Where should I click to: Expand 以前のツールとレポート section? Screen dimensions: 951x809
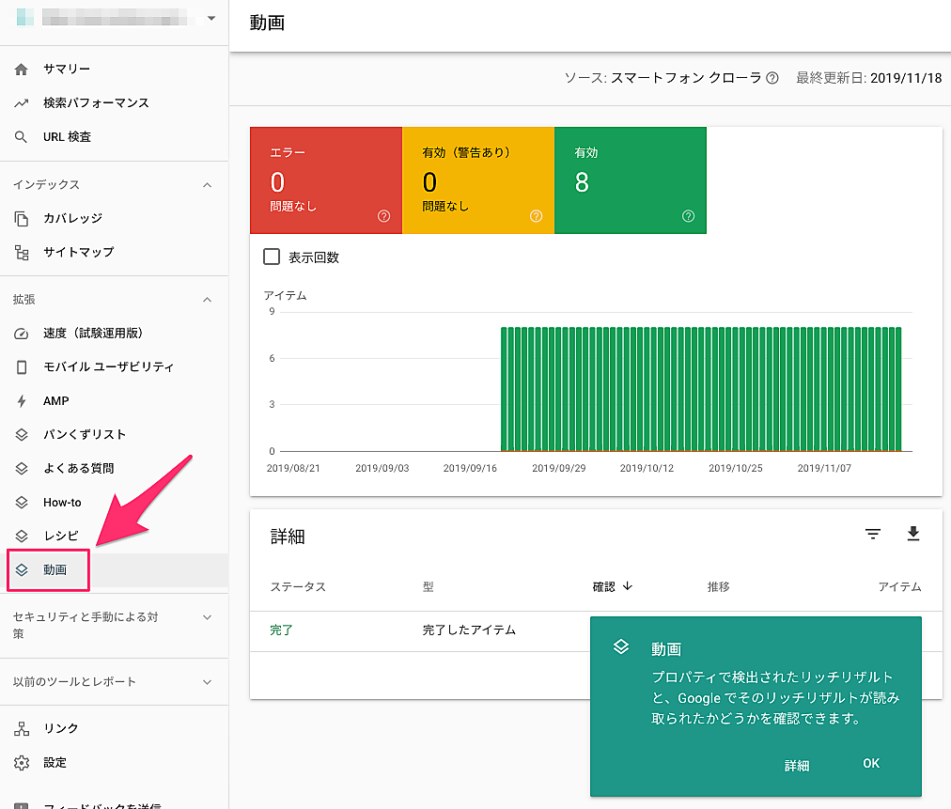[x=208, y=682]
